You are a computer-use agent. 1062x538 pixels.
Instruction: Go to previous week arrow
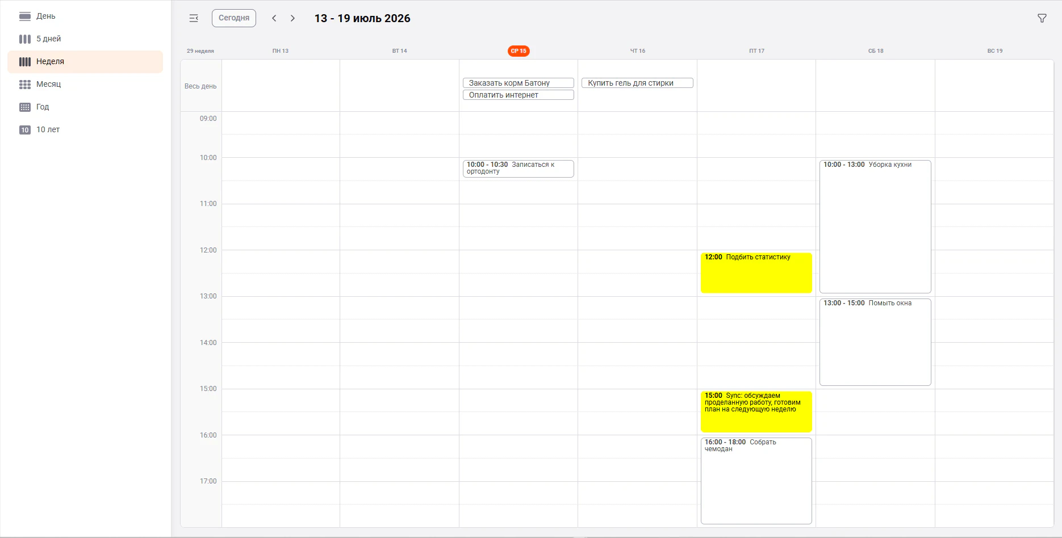274,18
